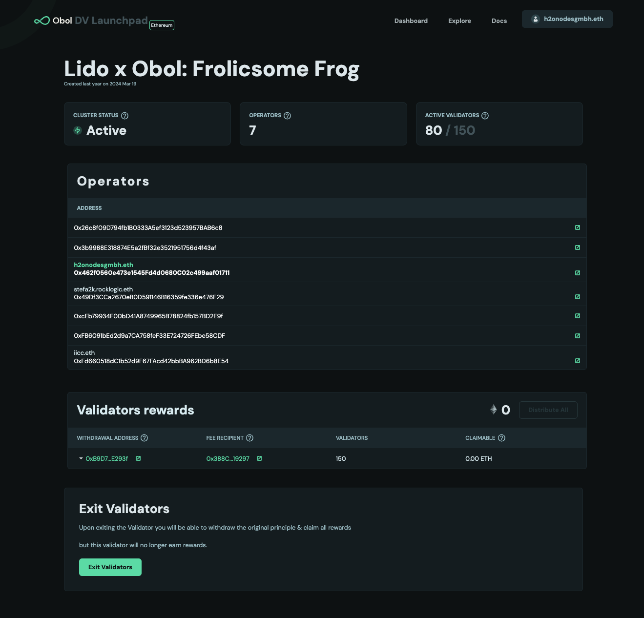This screenshot has width=644, height=618.
Task: Select address 0x49Df3CCa2670eB0D591146B16359fe336e476F29
Action: pyautogui.click(x=149, y=297)
